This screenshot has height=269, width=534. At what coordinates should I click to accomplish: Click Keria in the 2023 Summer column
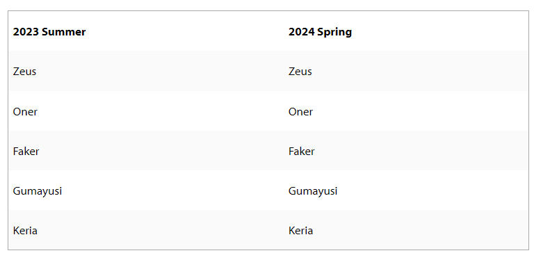pyautogui.click(x=25, y=231)
